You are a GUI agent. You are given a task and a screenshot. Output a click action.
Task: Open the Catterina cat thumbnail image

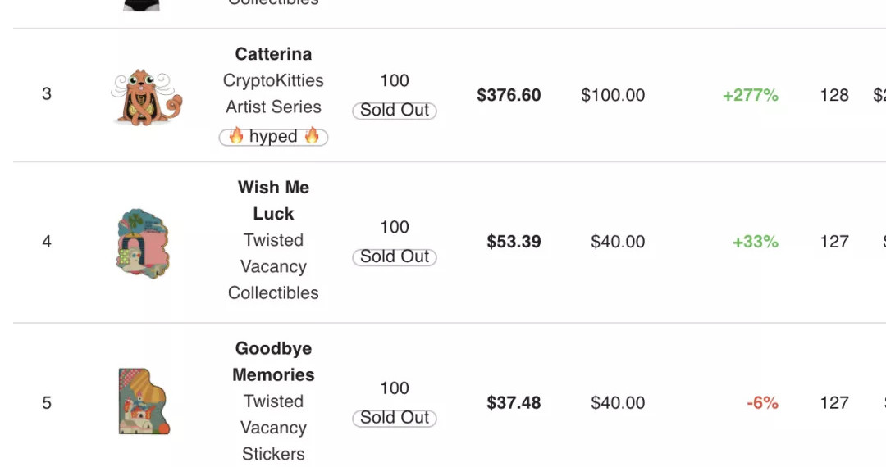tap(147, 96)
